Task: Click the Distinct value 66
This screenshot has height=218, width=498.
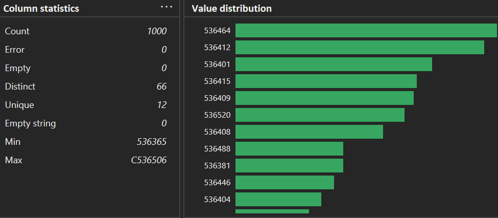Action: [161, 86]
